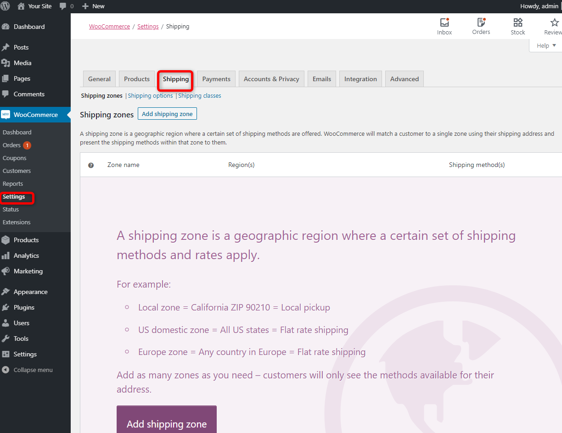Click the Zone name column header
This screenshot has width=562, height=433.
124,165
